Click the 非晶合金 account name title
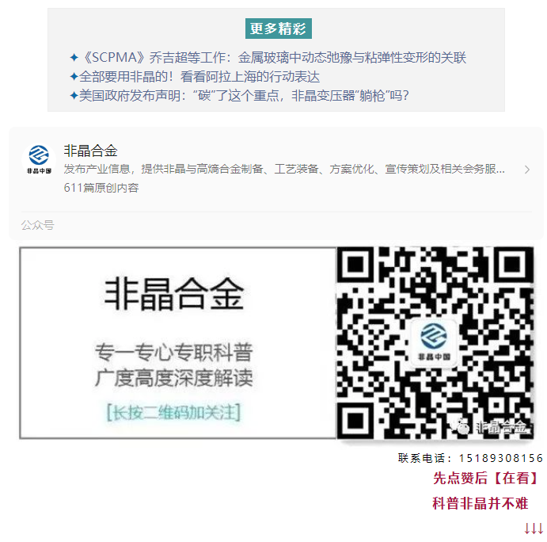 click(x=91, y=151)
